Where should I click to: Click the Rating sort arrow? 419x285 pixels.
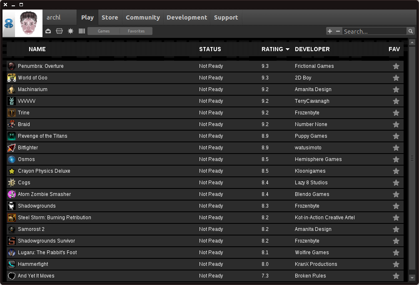pos(287,50)
